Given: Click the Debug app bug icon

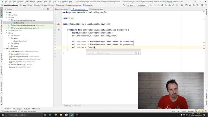Looking at the screenshot, I should [x=162, y=5].
